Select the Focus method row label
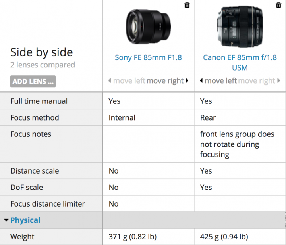286x245 pixels. (35, 118)
